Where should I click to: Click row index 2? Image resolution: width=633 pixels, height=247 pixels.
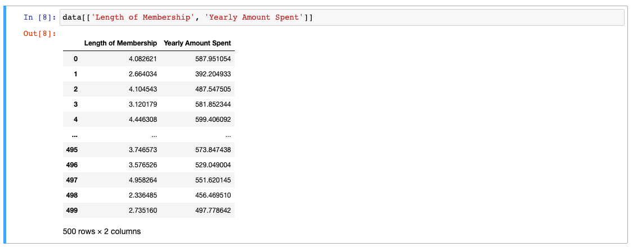[75, 89]
